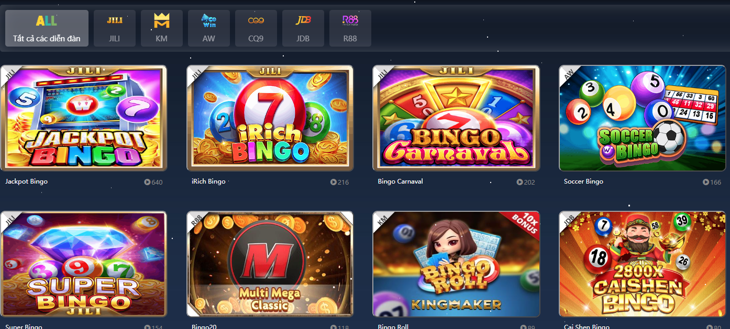The image size is (730, 329).
Task: Launch the iRich Bingo game thumbnail
Action: 270,118
